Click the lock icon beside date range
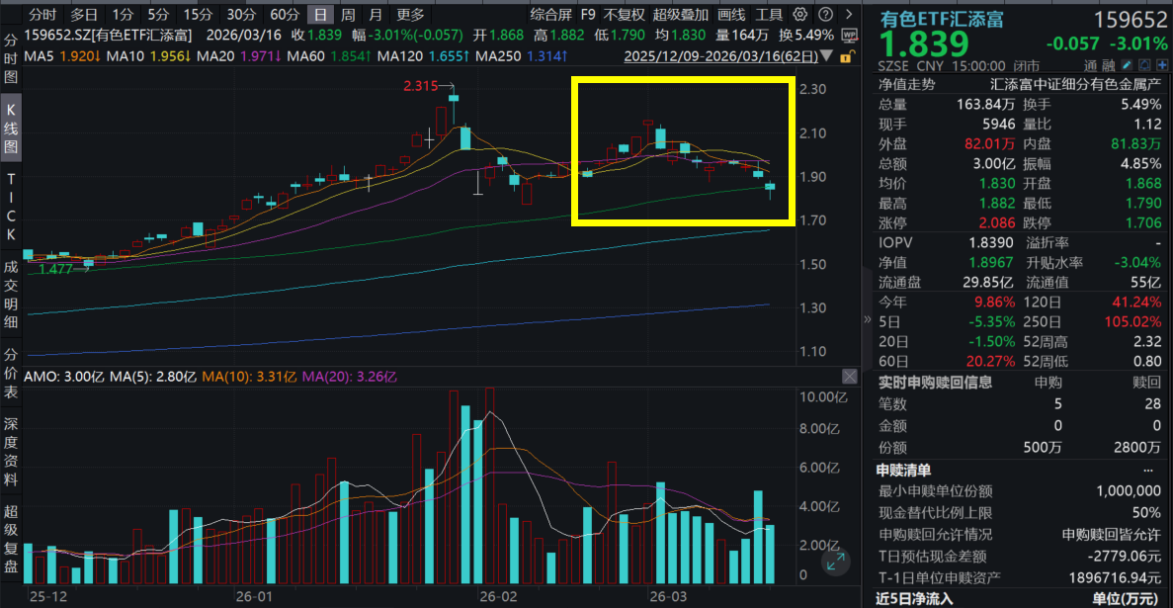This screenshot has width=1173, height=608. click(x=849, y=57)
